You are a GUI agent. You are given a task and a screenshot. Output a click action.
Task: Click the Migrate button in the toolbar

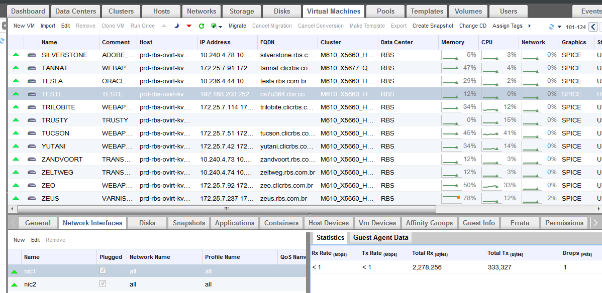pyautogui.click(x=237, y=26)
